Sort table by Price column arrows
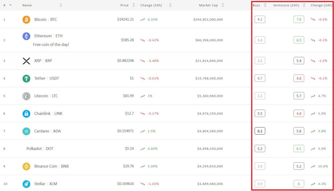 pyautogui.click(x=133, y=5)
